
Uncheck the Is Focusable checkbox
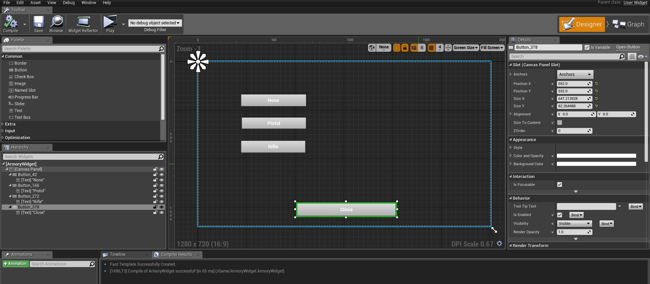point(560,184)
